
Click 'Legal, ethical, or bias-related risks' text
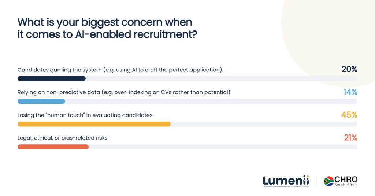point(63,138)
